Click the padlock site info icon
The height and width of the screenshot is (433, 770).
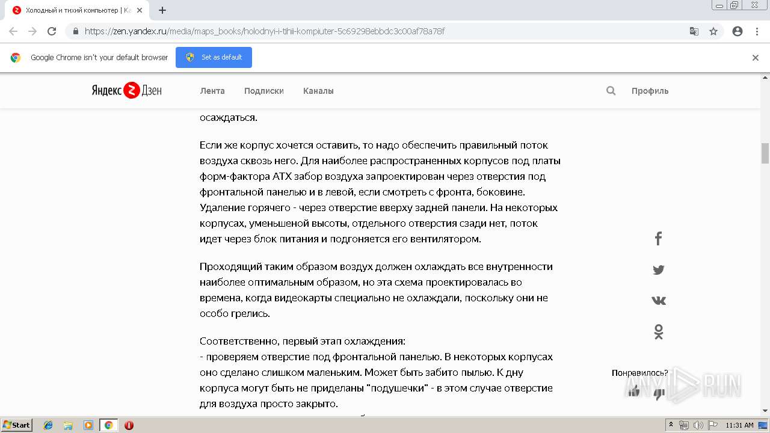click(x=75, y=31)
